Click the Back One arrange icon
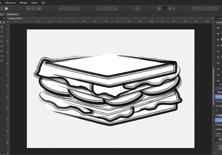This screenshot has height=155, width=222. 66,9
